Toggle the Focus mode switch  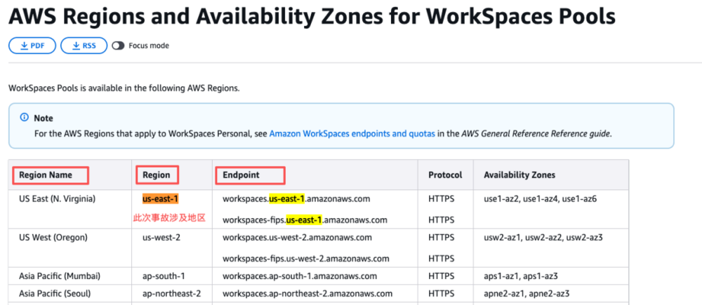pos(118,46)
